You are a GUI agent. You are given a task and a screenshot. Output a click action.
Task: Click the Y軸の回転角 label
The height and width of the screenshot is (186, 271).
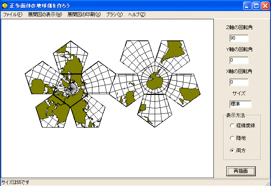coord(239,49)
